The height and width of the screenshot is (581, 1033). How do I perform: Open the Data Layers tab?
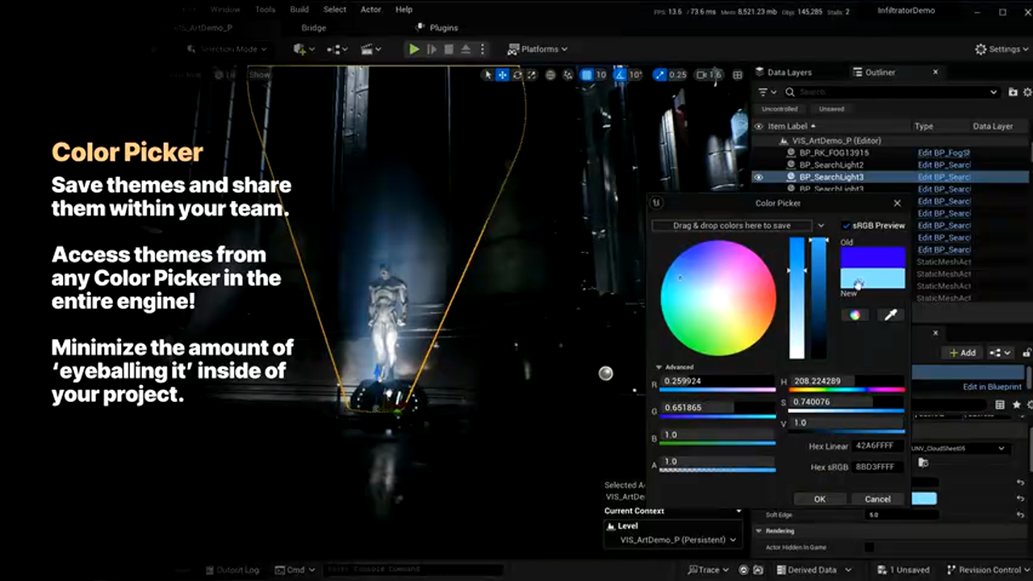pyautogui.click(x=788, y=72)
